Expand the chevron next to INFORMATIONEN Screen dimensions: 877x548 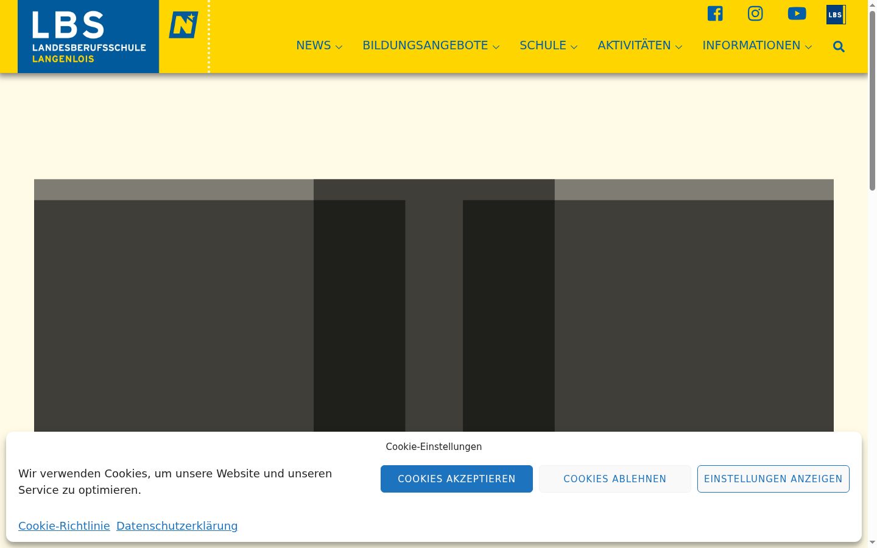[x=808, y=47]
